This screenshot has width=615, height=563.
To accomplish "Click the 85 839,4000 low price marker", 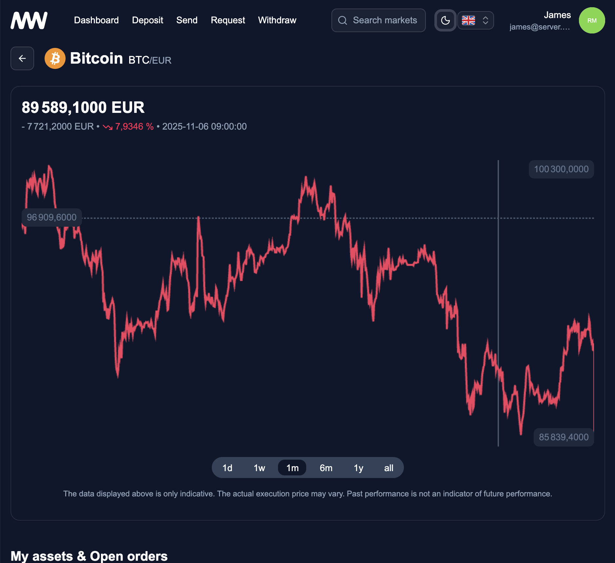I will coord(564,437).
